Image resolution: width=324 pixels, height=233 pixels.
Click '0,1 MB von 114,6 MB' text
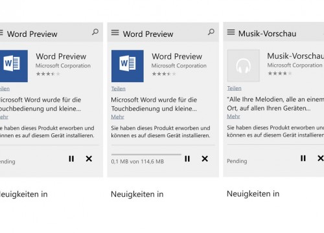[137, 162]
